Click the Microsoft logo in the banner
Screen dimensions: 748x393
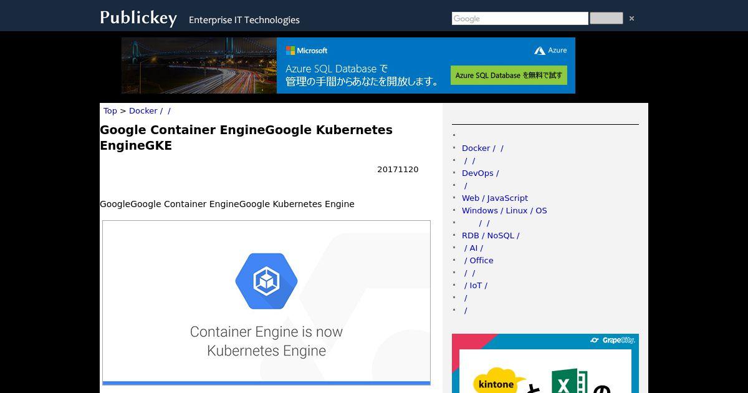coord(306,51)
